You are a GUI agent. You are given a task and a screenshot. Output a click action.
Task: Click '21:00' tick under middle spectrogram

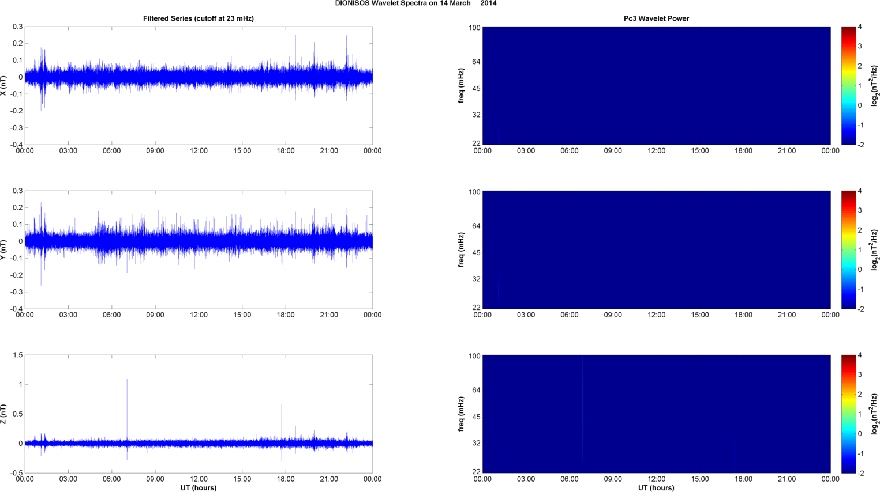coord(787,315)
